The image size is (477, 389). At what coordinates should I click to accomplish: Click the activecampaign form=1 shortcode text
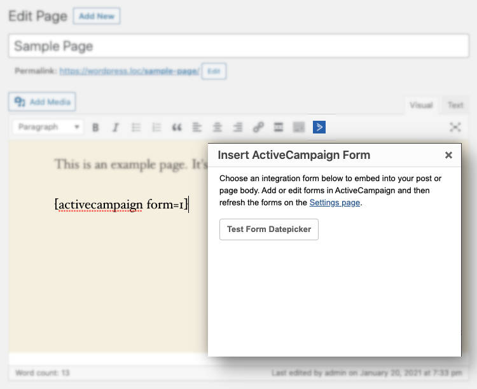pyautogui.click(x=121, y=205)
